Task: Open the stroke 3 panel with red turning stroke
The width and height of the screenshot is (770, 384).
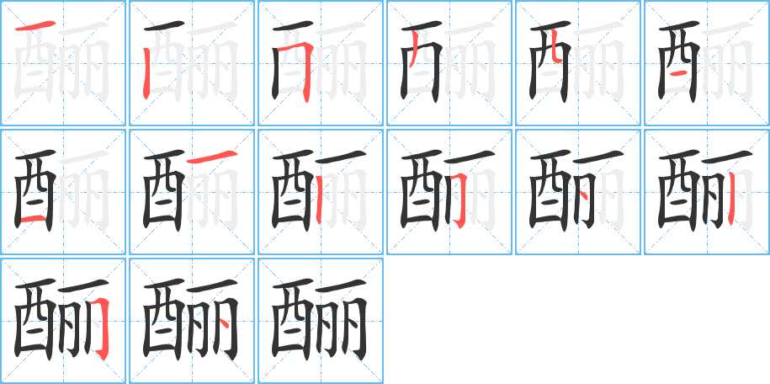Action: (x=320, y=63)
